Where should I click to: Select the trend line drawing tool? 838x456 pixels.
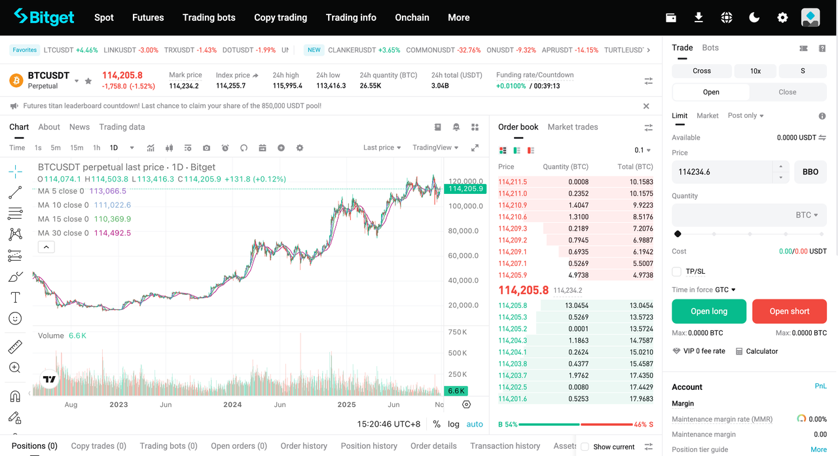point(14,192)
